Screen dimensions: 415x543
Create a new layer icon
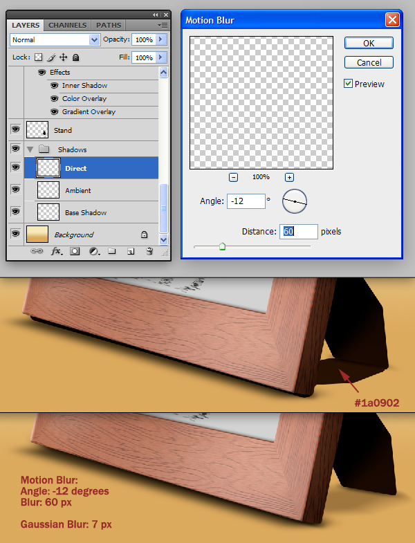(131, 251)
